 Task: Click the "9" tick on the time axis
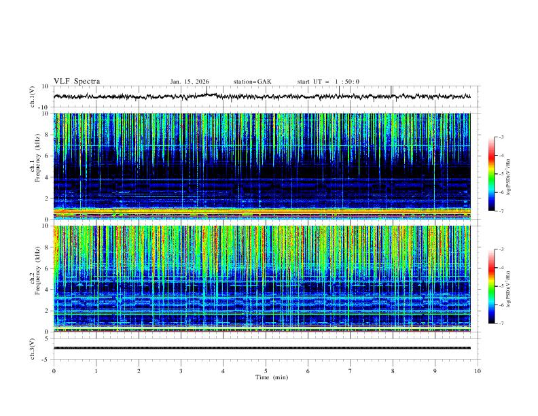pos(435,371)
